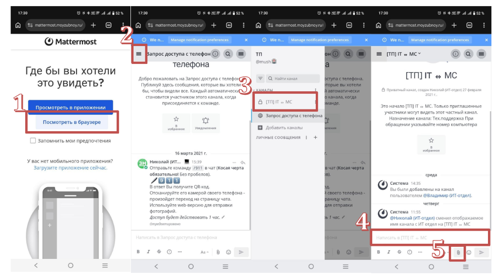Close notification banner above '[ТП] IT ⇔ МС' channel

click(x=486, y=40)
